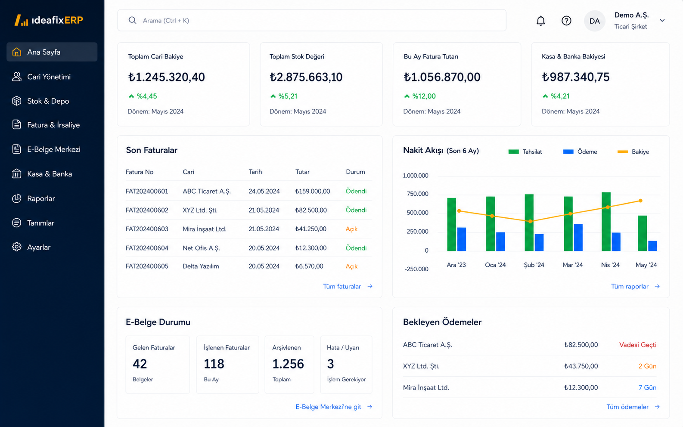Expand the Demo A.Ş. account dropdown
This screenshot has width=683, height=427.
[x=662, y=21]
